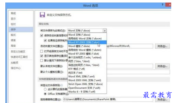174x103 pixels.
Task: Toggle 如果我没保存就关闭 checkbox
Action: click(x=45, y=40)
